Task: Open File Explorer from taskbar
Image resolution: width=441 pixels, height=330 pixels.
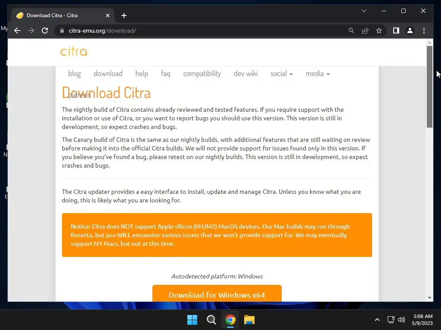Action: tap(249, 320)
